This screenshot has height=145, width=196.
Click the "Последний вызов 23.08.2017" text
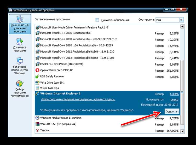(x=160, y=105)
